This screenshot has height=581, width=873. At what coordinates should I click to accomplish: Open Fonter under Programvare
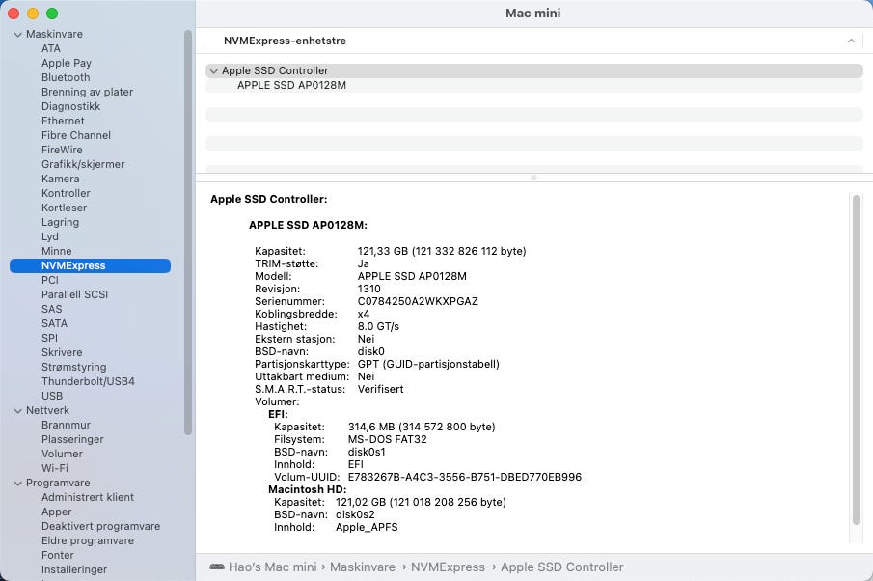coord(57,555)
